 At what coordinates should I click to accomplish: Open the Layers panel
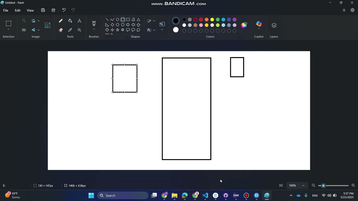[274, 25]
